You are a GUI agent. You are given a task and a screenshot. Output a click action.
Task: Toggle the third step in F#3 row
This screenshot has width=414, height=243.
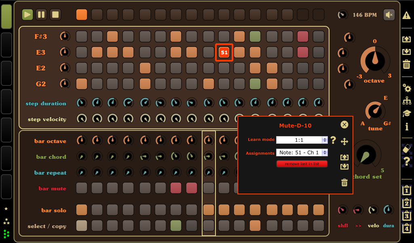point(112,36)
